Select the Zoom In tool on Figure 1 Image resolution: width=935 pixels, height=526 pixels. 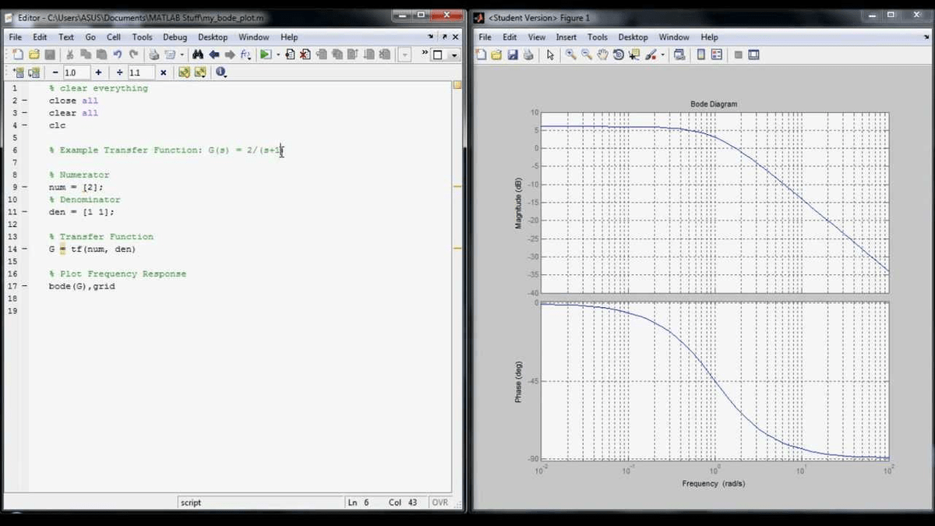click(570, 55)
